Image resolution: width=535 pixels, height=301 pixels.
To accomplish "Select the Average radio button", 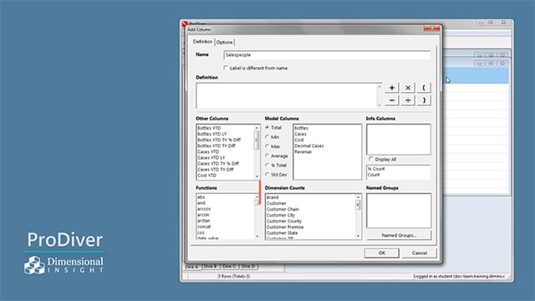I will point(267,156).
